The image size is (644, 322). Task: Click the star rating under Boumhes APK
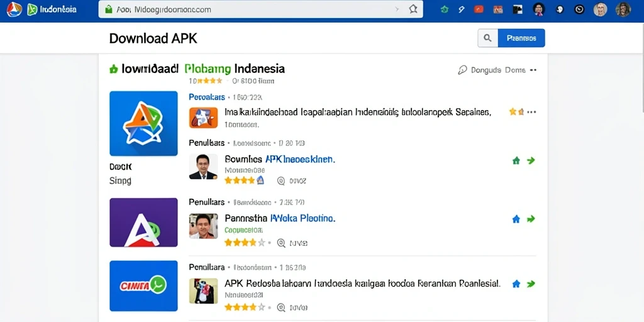[x=245, y=180]
